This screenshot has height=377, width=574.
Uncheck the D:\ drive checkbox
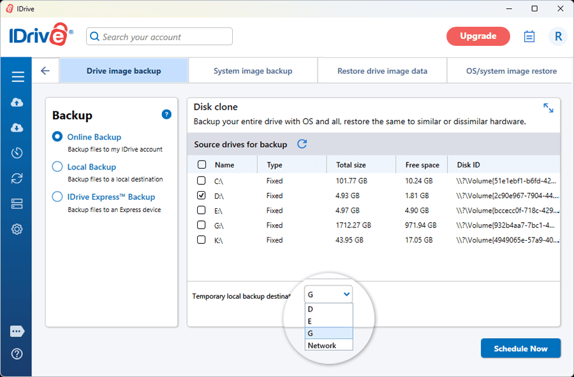tap(201, 196)
